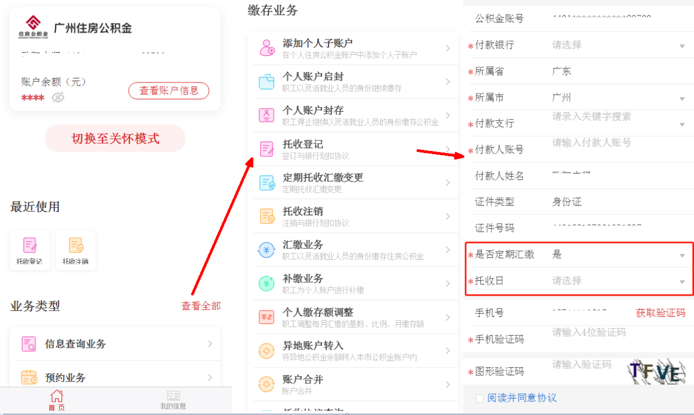The width and height of the screenshot is (694, 415).
Task: Expand the 信息查询业务 row chevron
Action: 210,344
